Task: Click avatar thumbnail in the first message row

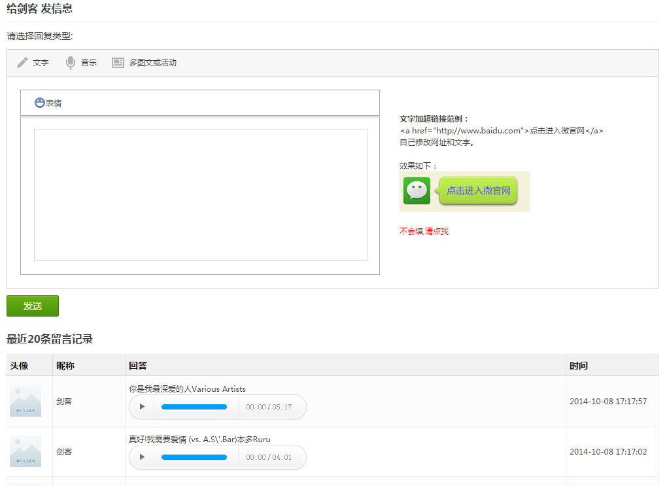Action: click(26, 401)
